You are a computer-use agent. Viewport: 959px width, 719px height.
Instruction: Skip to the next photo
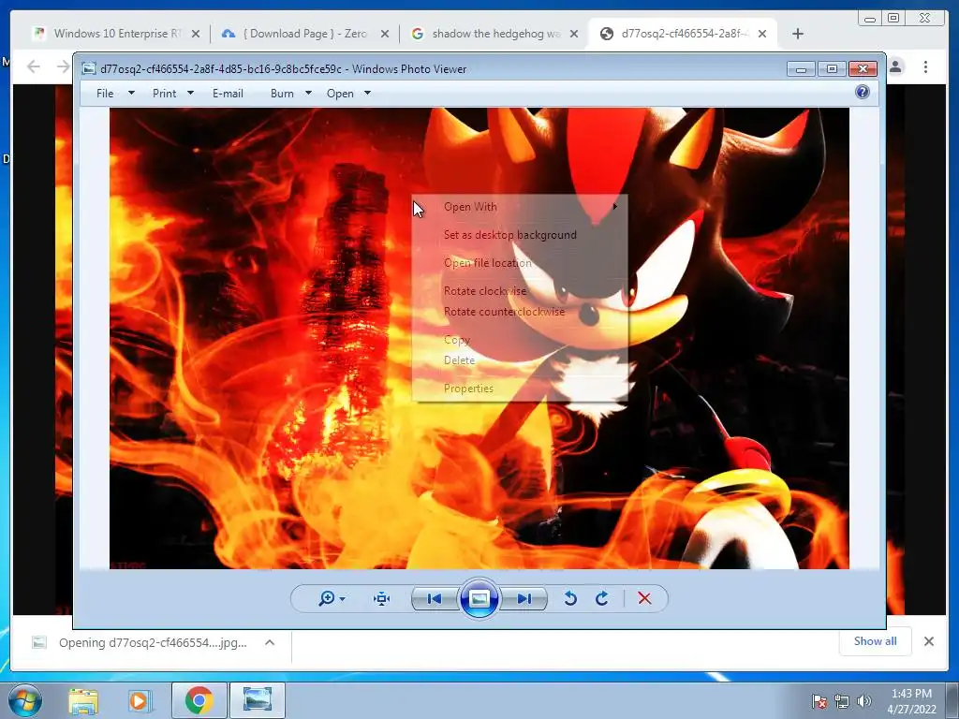tap(524, 598)
